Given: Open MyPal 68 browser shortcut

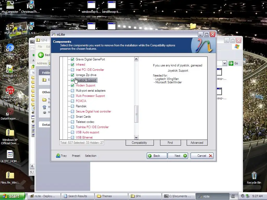Looking at the screenshot, I should coord(10,28).
